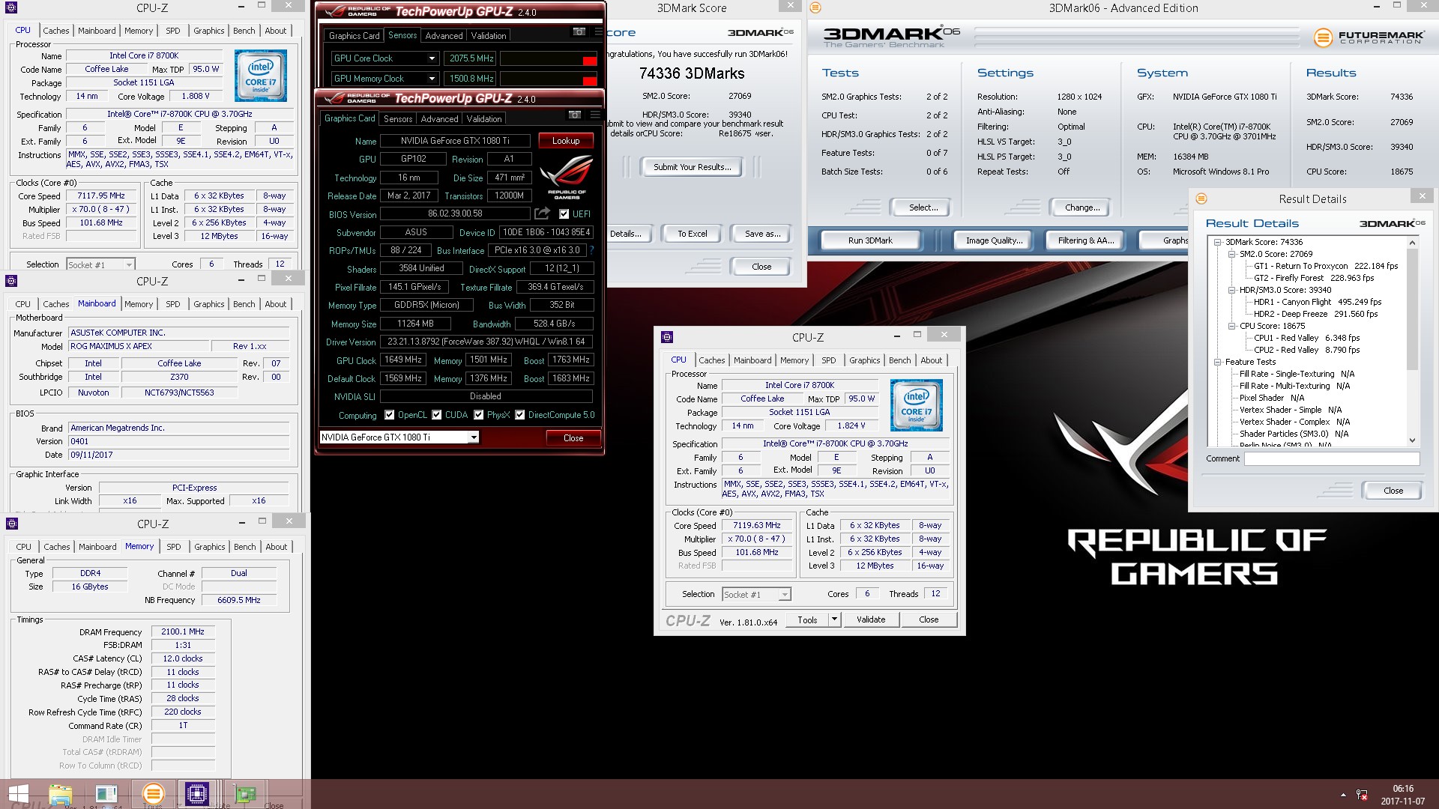
Task: Toggle PhysX computing checkbox
Action: click(478, 415)
